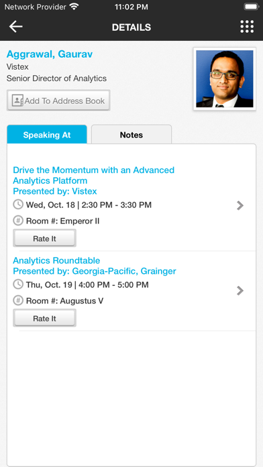Tap Gaurav Aggrawal's profile photo
Image resolution: width=263 pixels, height=467 pixels.
tap(225, 79)
